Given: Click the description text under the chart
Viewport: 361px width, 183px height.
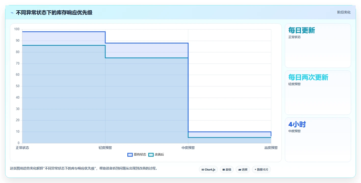Looking at the screenshot, I should coord(84,168).
